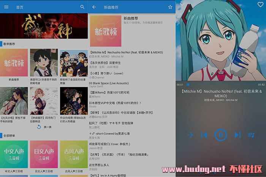The width and height of the screenshot is (266, 177).
Task: Play 这世界那么多人
Action: click(131, 167)
